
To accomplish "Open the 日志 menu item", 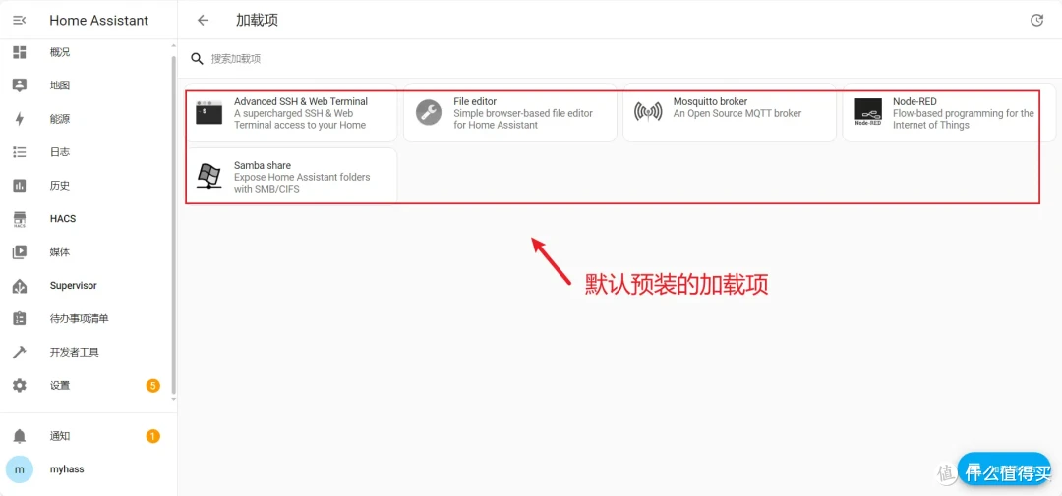I will pos(87,152).
